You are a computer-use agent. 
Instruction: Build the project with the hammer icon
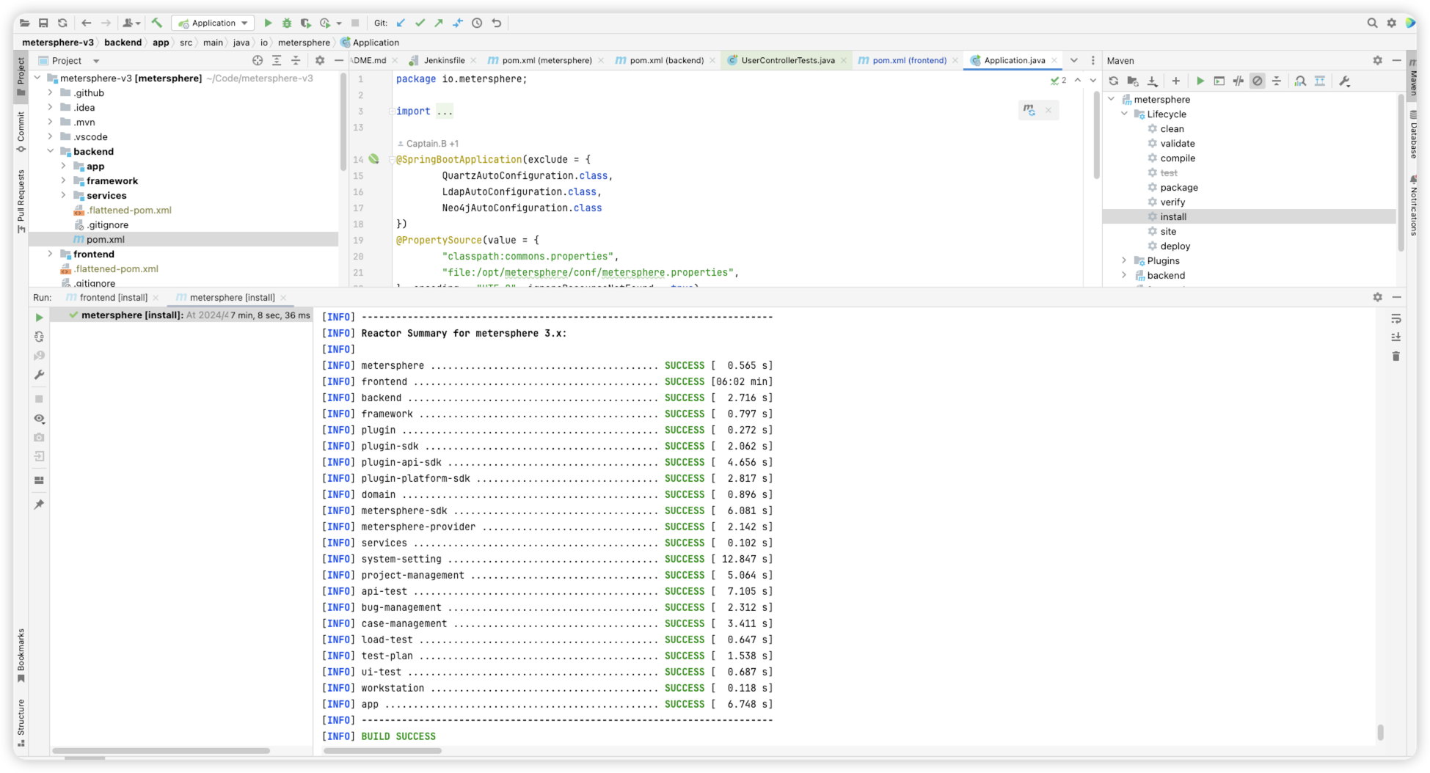tap(157, 23)
